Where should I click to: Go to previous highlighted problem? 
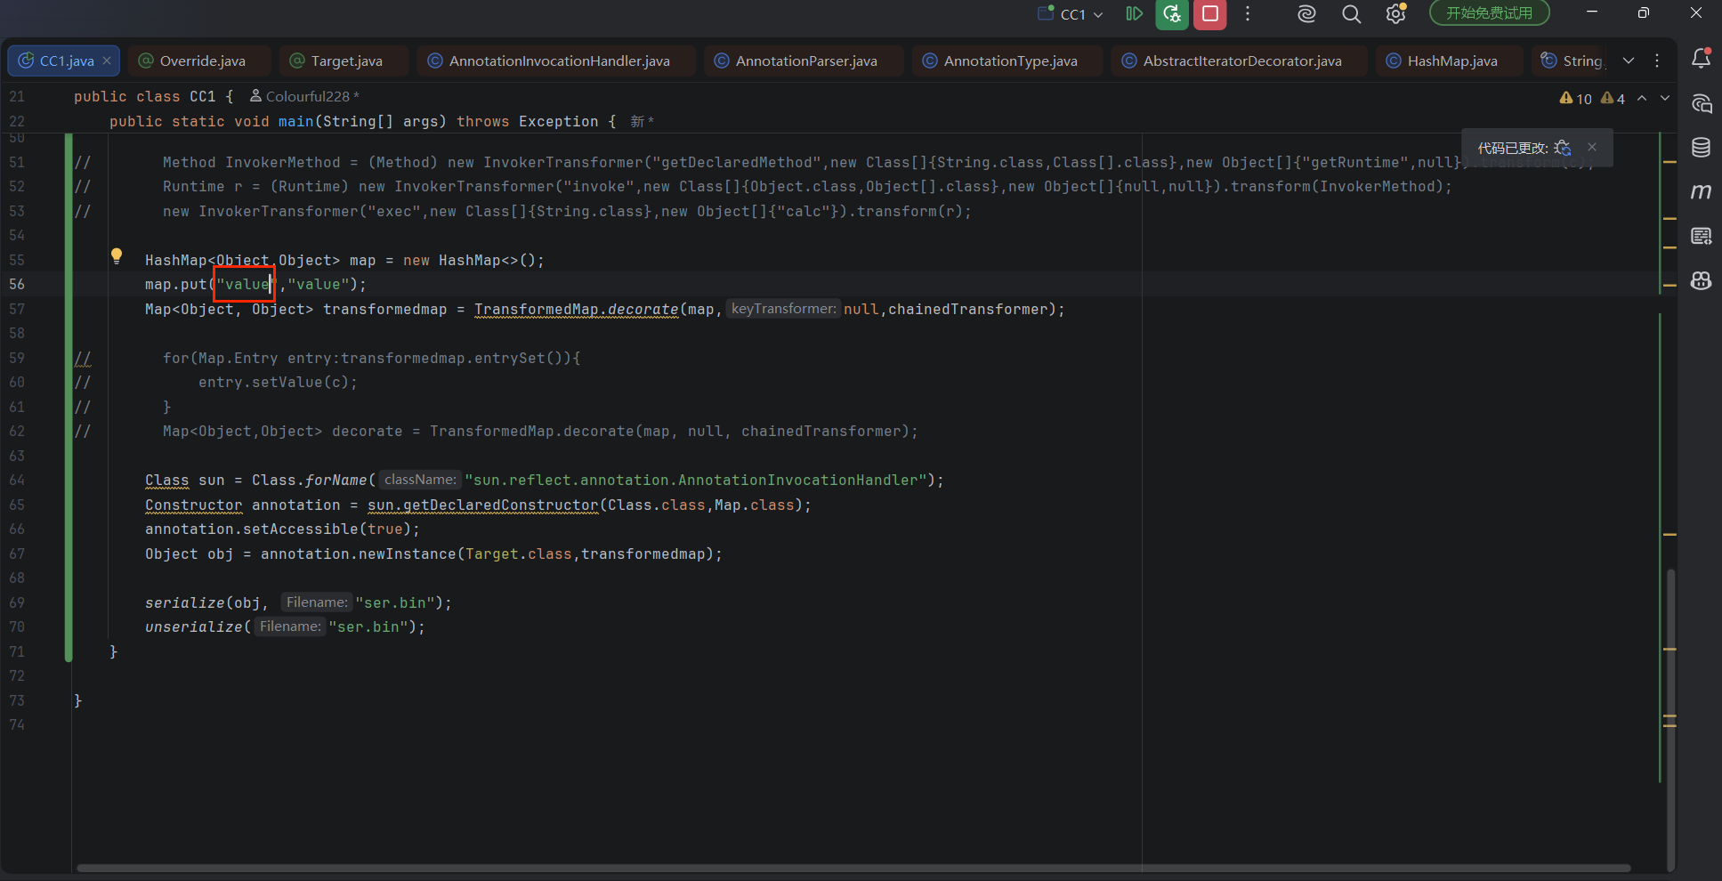pyautogui.click(x=1642, y=98)
